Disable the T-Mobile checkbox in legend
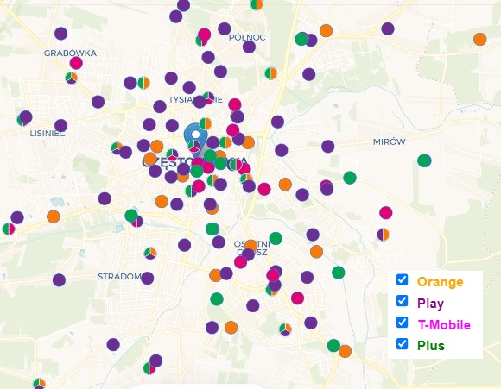 click(402, 323)
